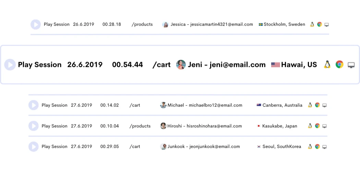The image size is (360, 171).
Task: Click Jeni's profile avatar
Action: pyautogui.click(x=181, y=65)
